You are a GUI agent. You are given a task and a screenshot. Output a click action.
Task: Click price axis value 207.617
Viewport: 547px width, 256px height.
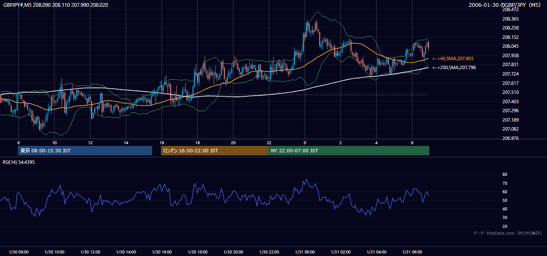511,83
